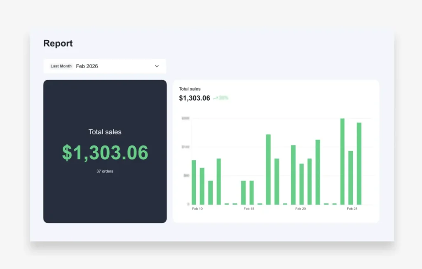
Task: Click the large green $1,303.06 figure
Action: tap(105, 153)
